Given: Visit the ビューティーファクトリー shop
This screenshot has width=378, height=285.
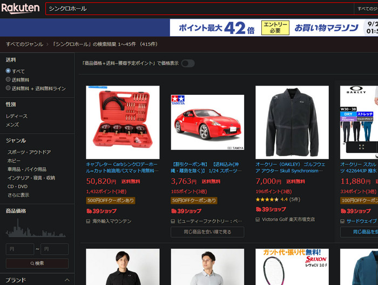Looking at the screenshot, I should pyautogui.click(x=210, y=221).
